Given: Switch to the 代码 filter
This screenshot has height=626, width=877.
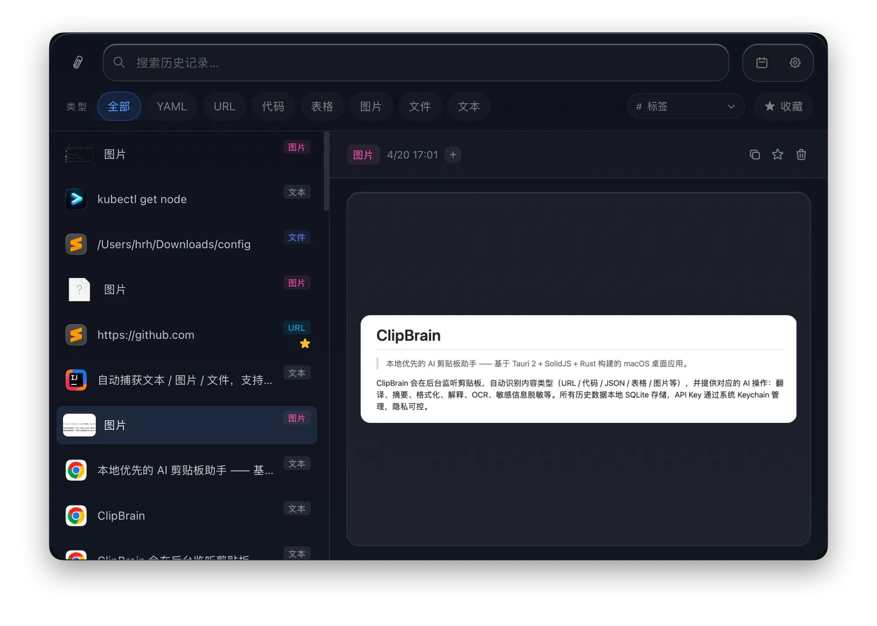Looking at the screenshot, I should 273,106.
